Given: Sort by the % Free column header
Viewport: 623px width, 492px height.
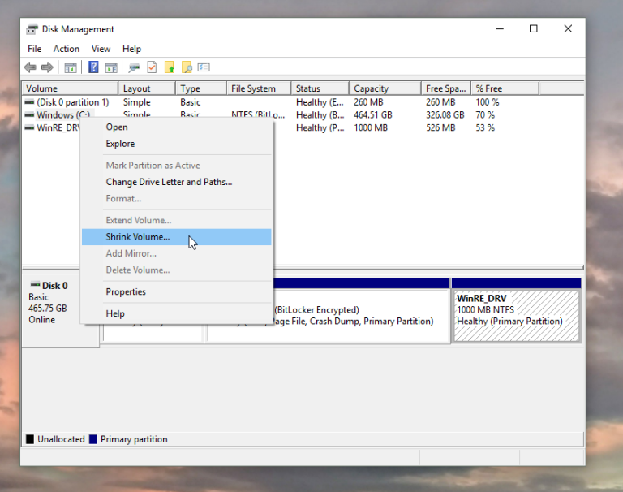Looking at the screenshot, I should point(505,88).
